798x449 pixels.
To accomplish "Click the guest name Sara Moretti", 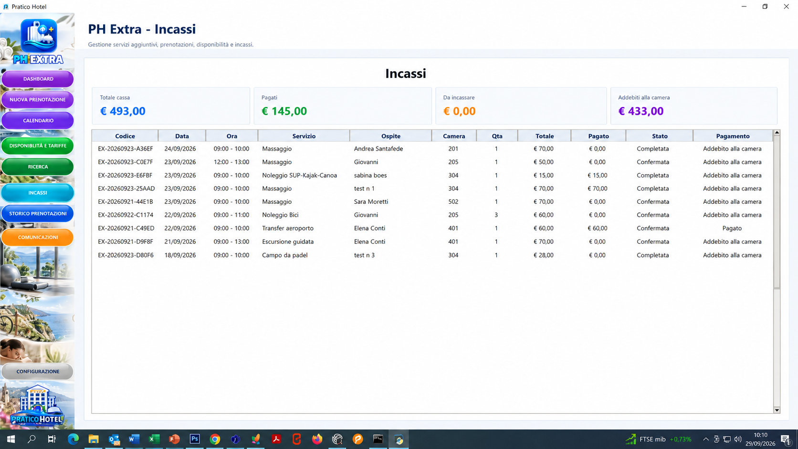I will (x=371, y=202).
